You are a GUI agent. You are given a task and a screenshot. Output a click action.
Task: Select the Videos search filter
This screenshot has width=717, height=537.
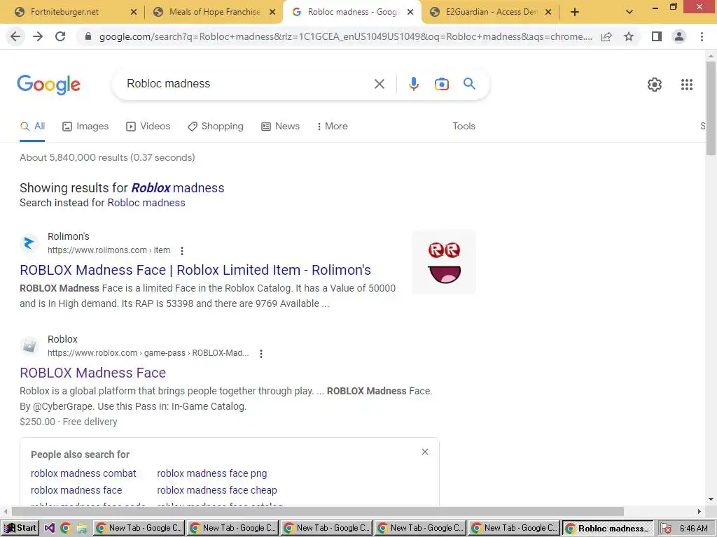[148, 127]
